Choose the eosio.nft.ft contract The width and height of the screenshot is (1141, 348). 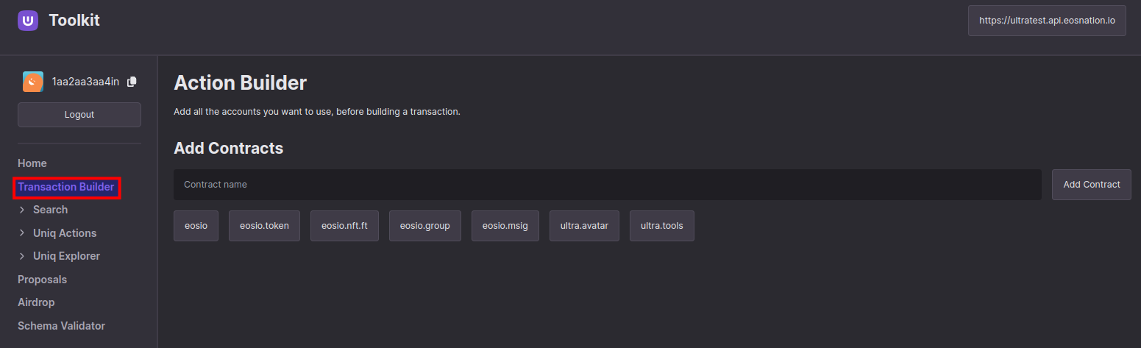tap(344, 226)
